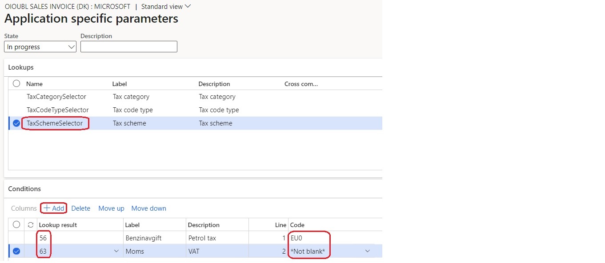Image resolution: width=605 pixels, height=263 pixels.
Task: Select all Conditions rows via header circle
Action: (16, 224)
